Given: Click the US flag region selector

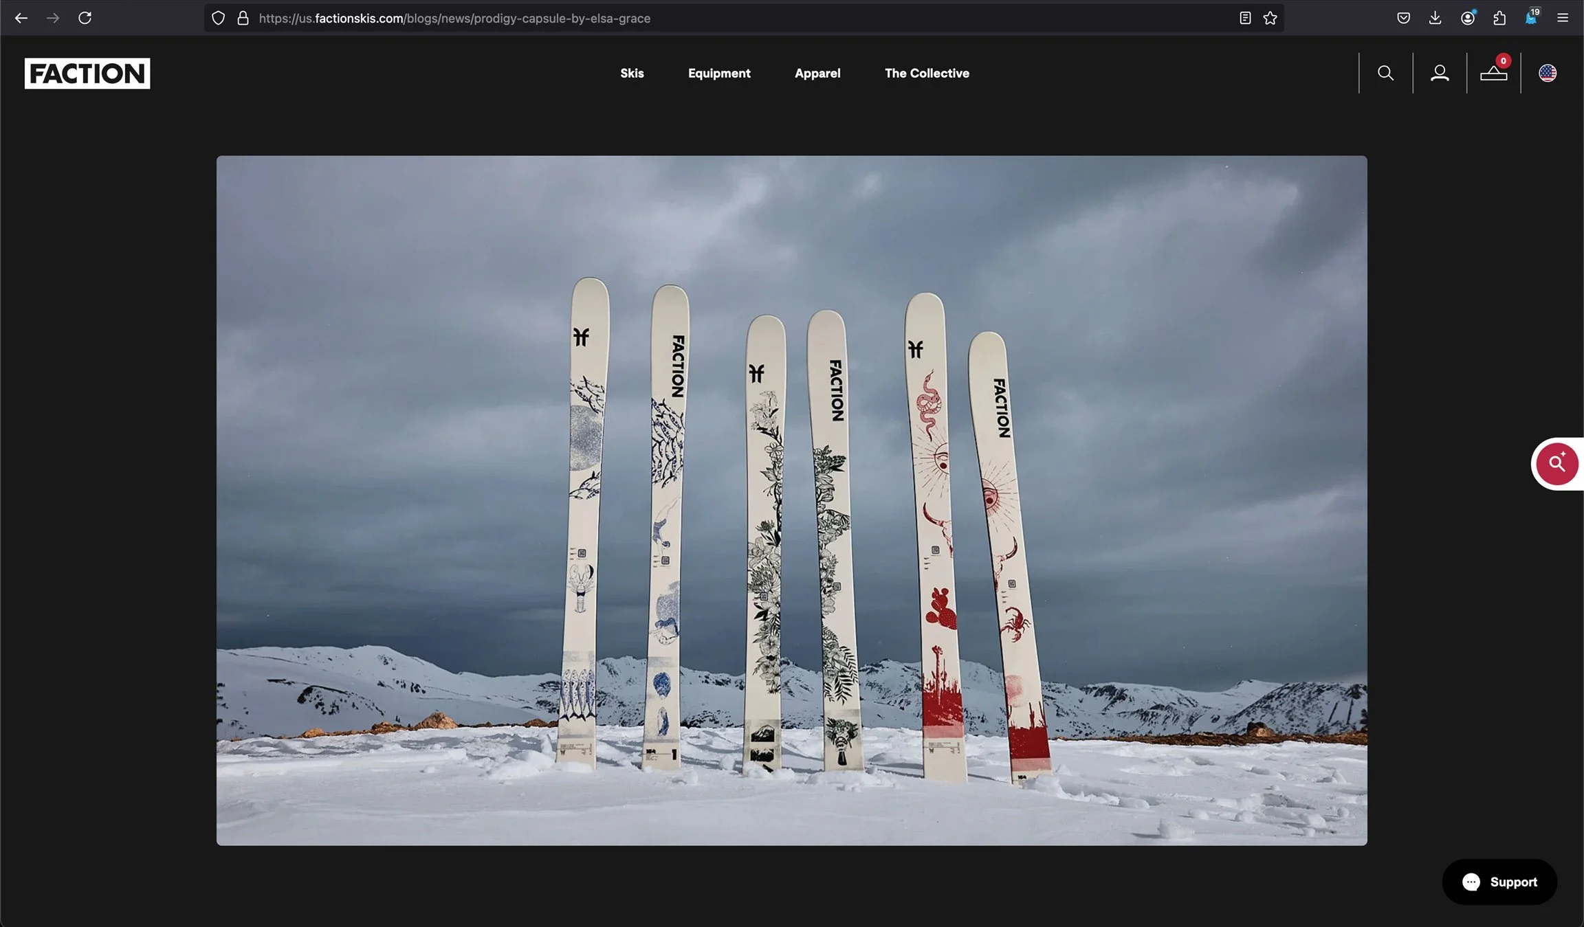Looking at the screenshot, I should click(x=1548, y=73).
